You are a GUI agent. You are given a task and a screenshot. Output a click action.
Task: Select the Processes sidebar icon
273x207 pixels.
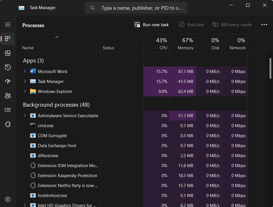pyautogui.click(x=8, y=39)
